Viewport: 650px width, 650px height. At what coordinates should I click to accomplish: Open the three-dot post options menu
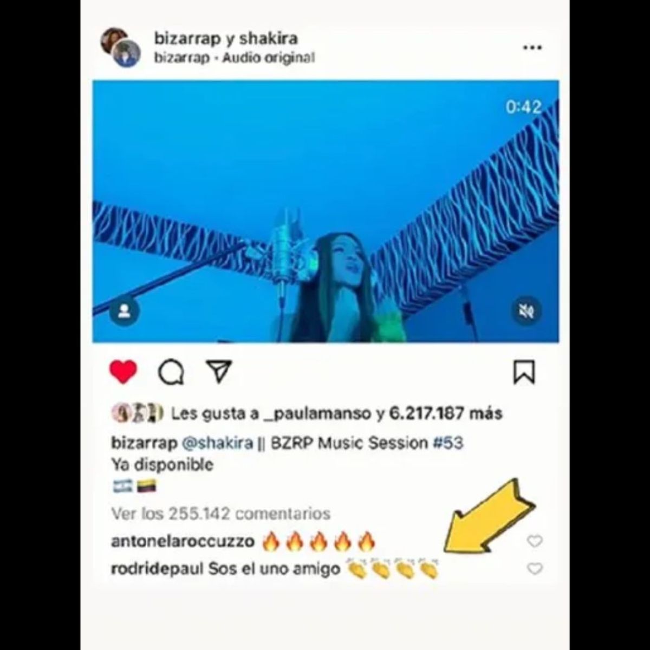[x=532, y=48]
